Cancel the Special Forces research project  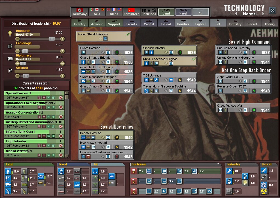tap(61, 98)
